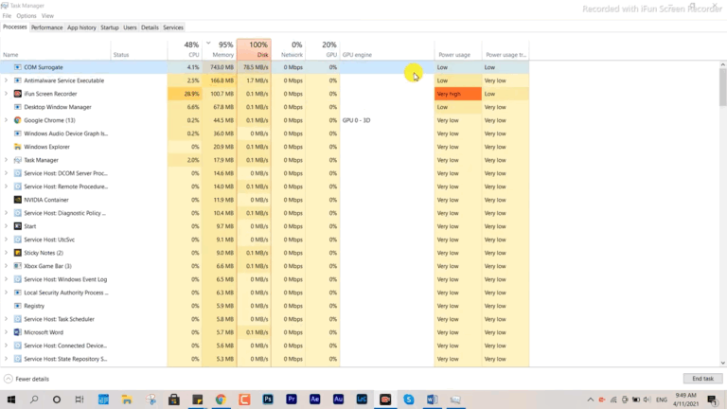Click the Windows Audio Device Graph icon
The image size is (727, 409).
[x=18, y=133]
